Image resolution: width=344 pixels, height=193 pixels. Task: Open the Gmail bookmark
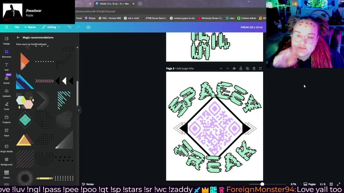click(79, 18)
